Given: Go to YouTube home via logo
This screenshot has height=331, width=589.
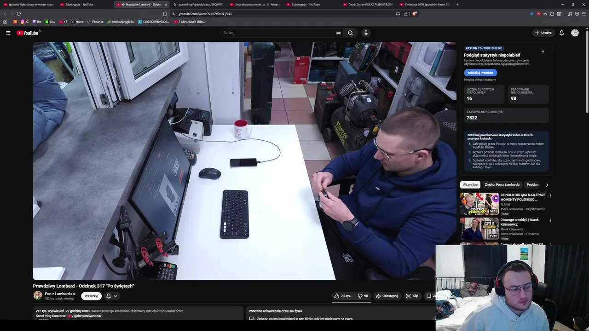Looking at the screenshot, I should [28, 33].
